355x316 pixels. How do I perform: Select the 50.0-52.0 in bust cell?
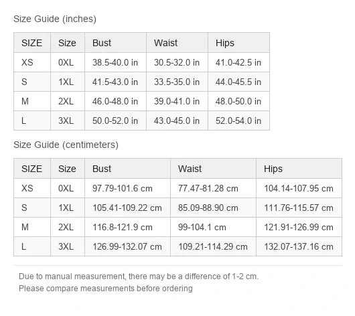pos(115,121)
